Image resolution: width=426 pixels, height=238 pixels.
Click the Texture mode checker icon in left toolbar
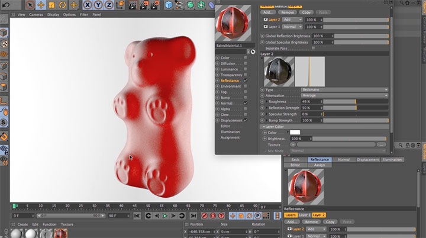pos(4,44)
